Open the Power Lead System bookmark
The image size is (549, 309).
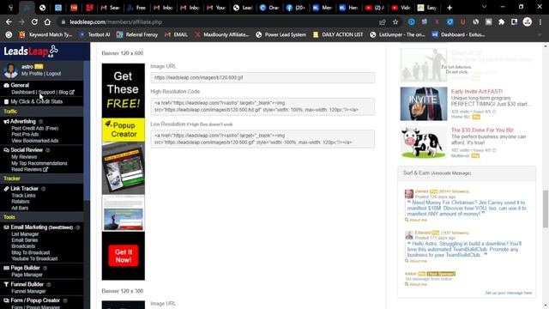pyautogui.click(x=281, y=34)
